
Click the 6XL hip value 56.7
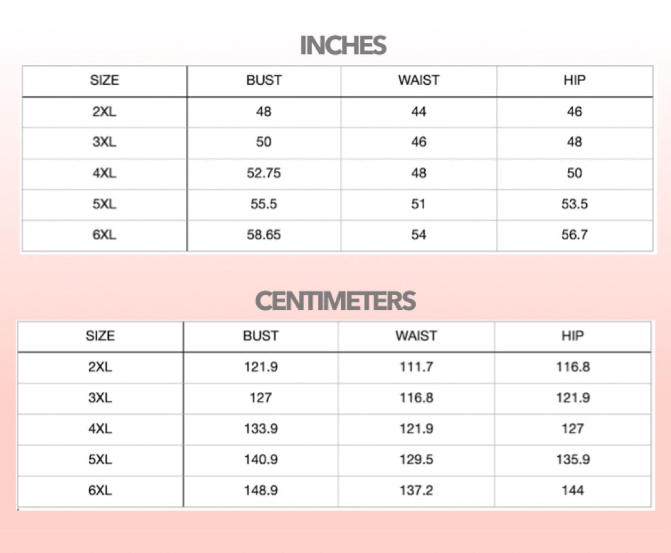pos(574,235)
